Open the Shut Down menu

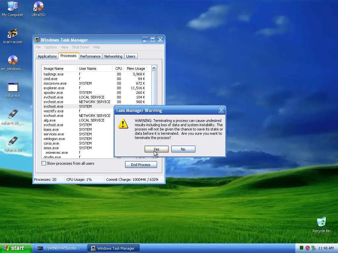[x=81, y=47]
